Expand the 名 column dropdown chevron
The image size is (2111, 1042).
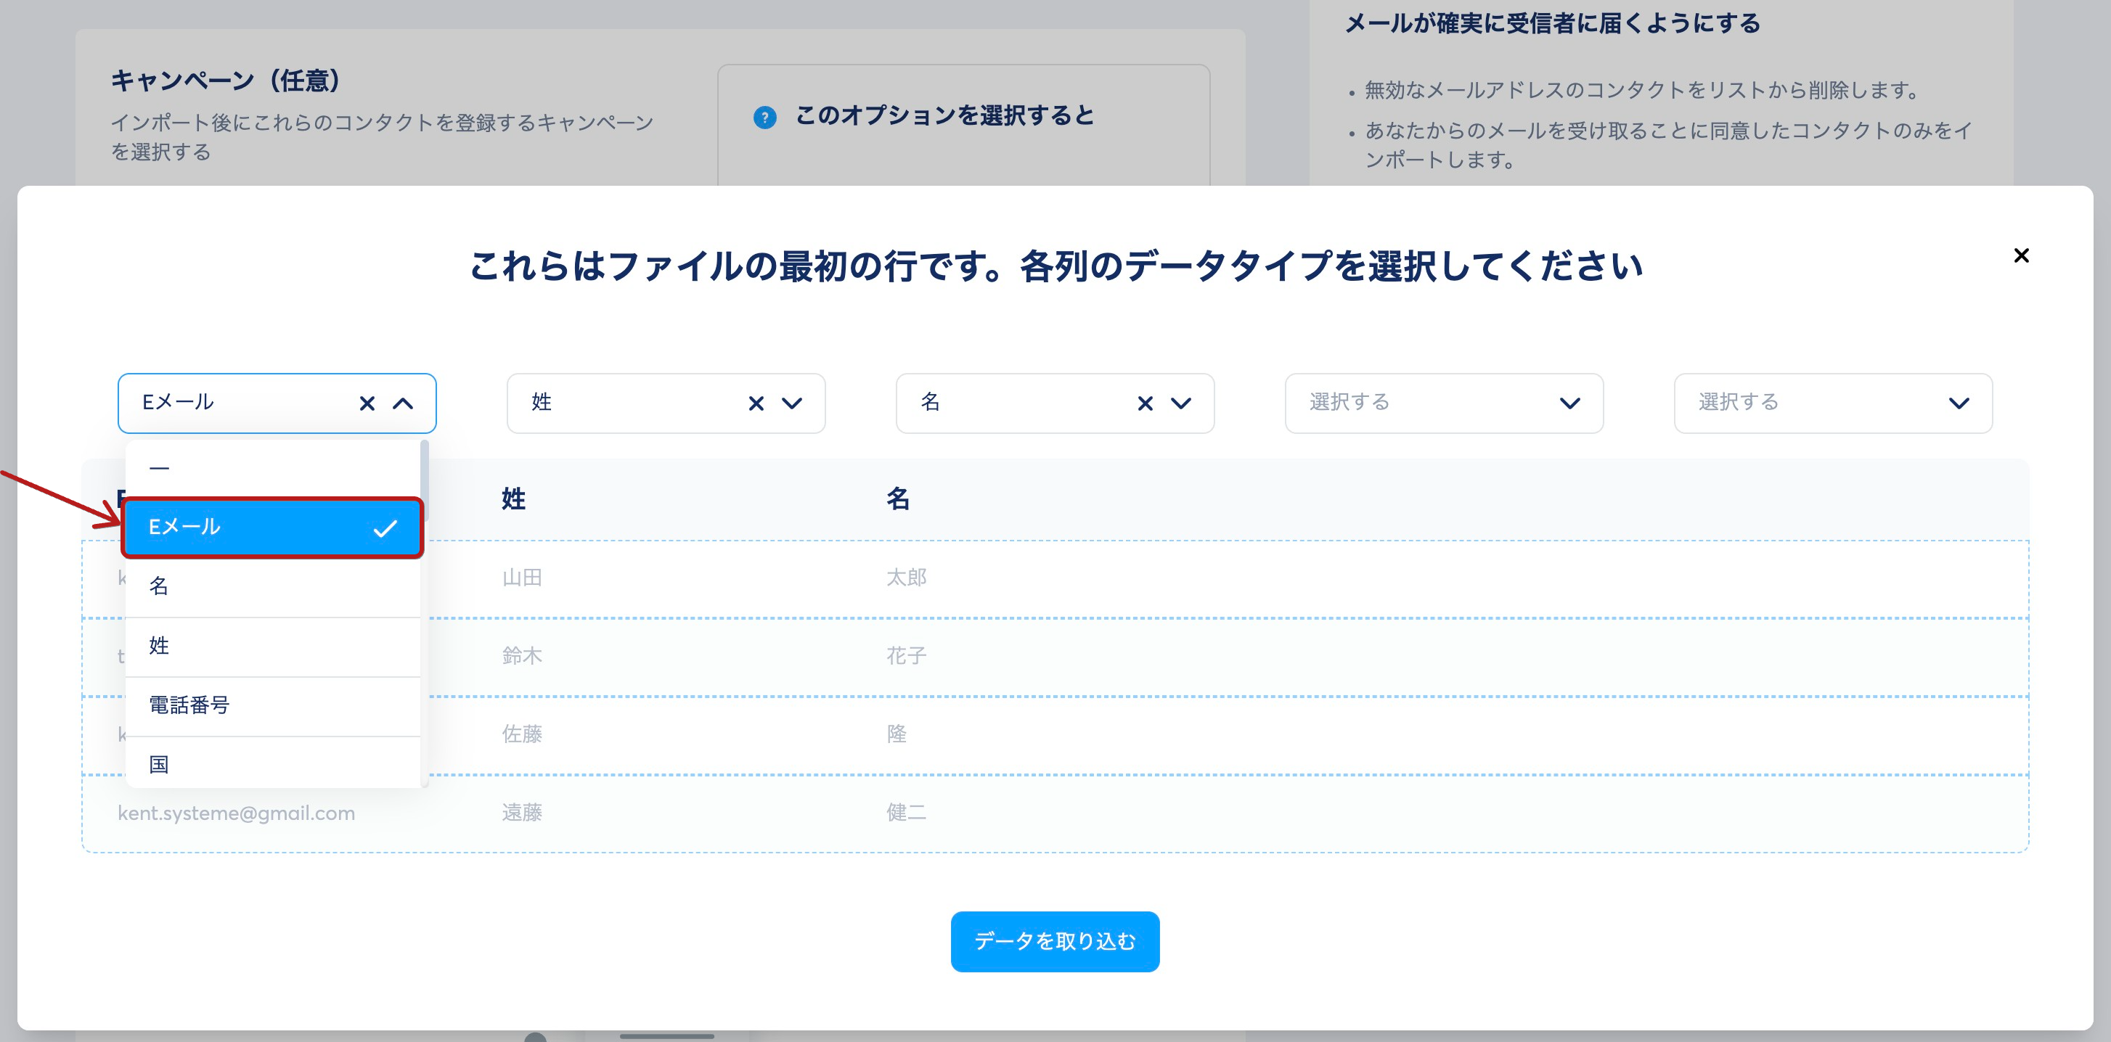[1181, 403]
